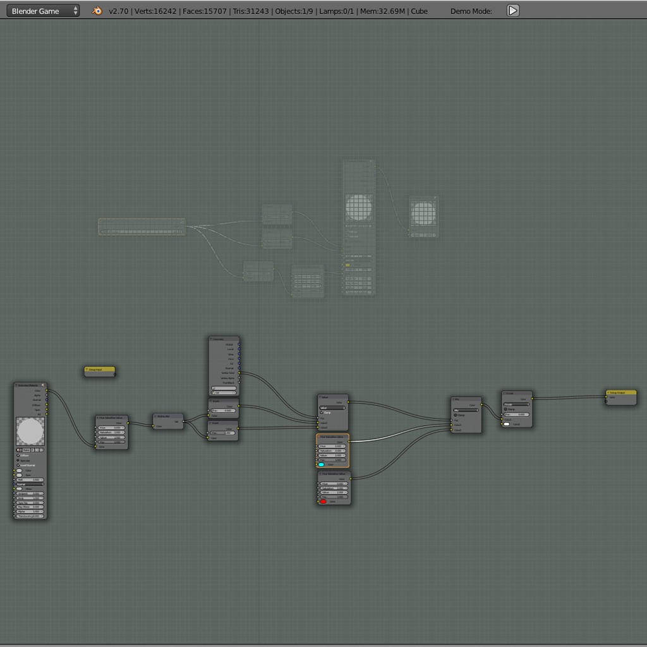Viewport: 647px width, 647px height.
Task: Click the sphere preview thumbnail on Extended Material node
Action: pos(30,431)
